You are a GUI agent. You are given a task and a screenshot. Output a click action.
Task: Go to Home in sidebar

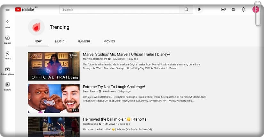click(7, 24)
